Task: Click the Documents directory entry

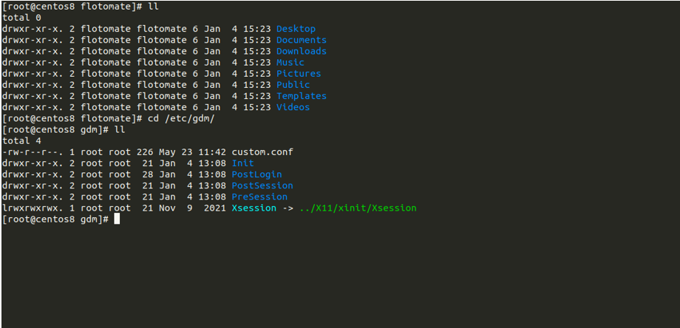Action: point(301,40)
